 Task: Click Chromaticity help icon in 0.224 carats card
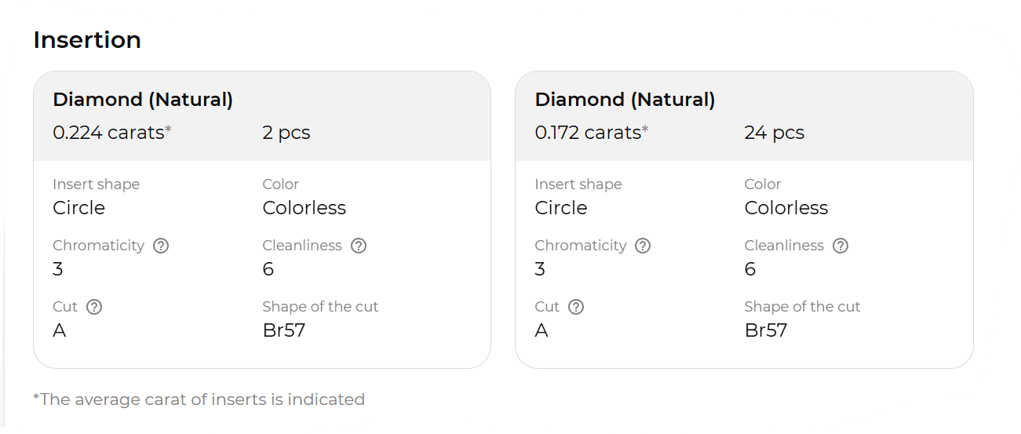click(x=161, y=246)
